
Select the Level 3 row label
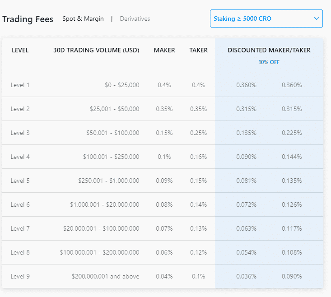click(20, 133)
